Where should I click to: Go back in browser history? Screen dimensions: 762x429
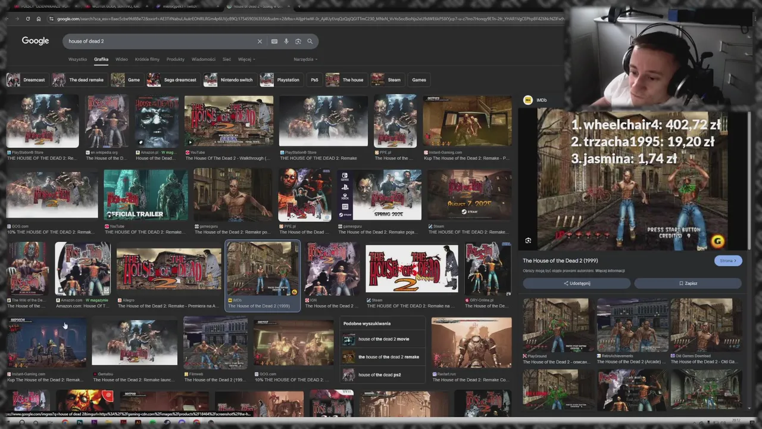point(7,18)
